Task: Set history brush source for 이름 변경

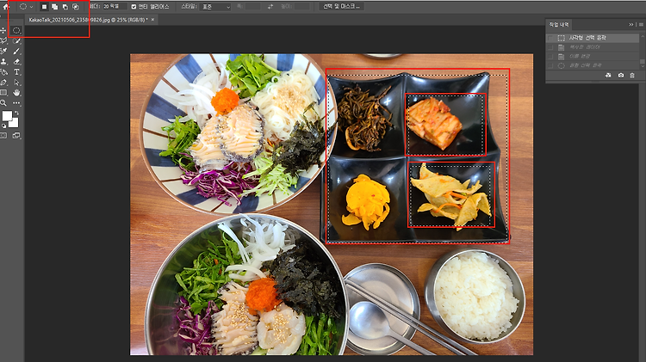Action: (550, 57)
